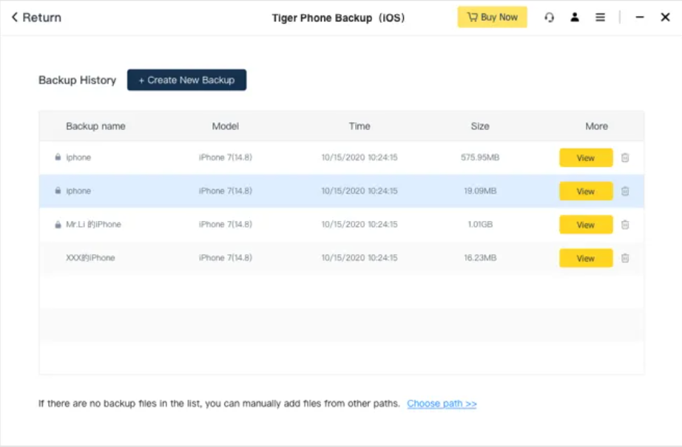Open the hamburger menu in title bar

pos(600,18)
